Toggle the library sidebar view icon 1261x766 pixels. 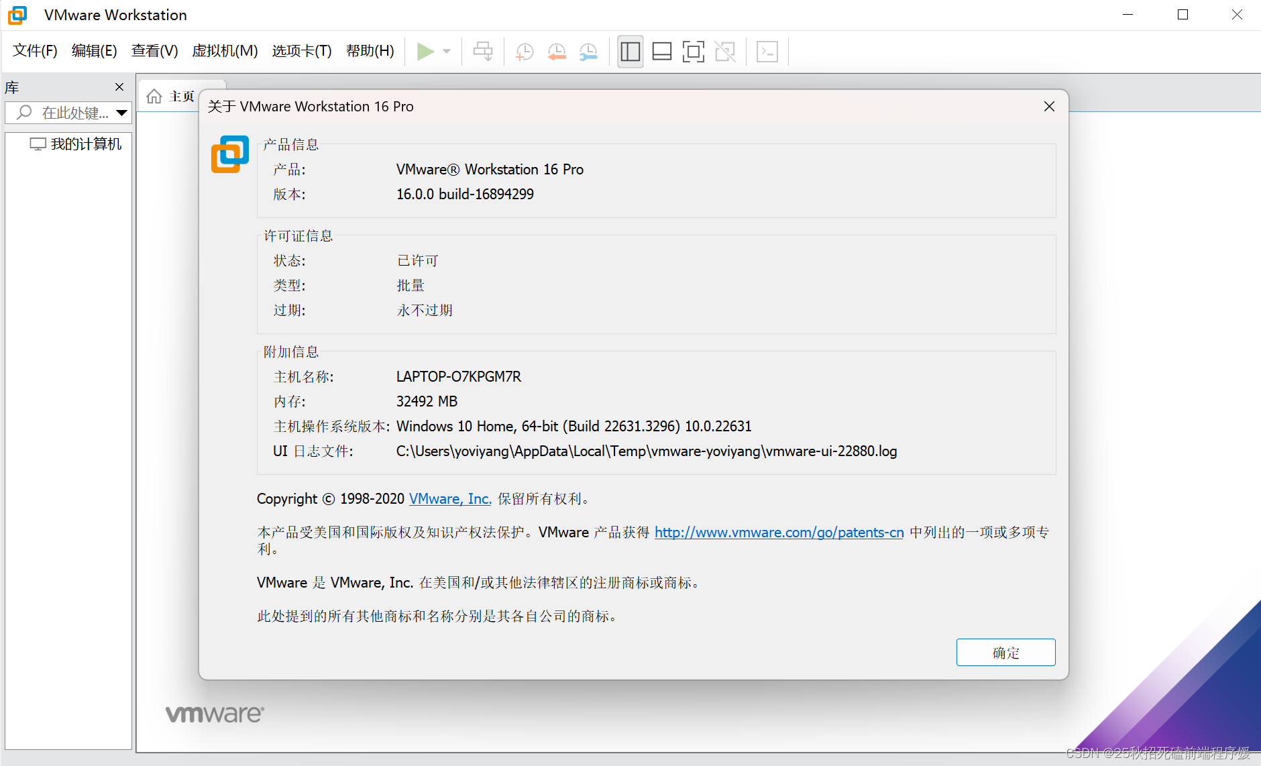pos(630,52)
